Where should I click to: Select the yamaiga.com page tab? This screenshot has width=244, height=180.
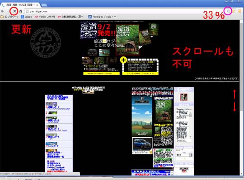tap(20, 5)
